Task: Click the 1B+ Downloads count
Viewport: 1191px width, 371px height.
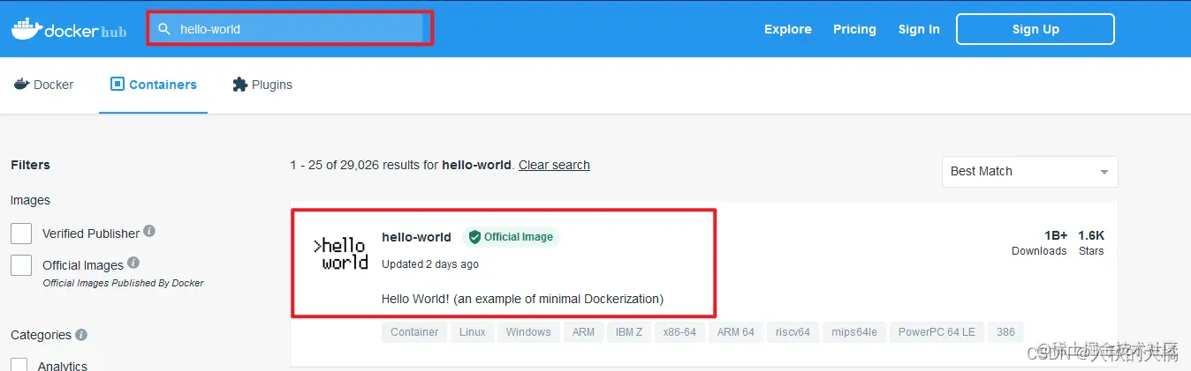Action: [1039, 242]
